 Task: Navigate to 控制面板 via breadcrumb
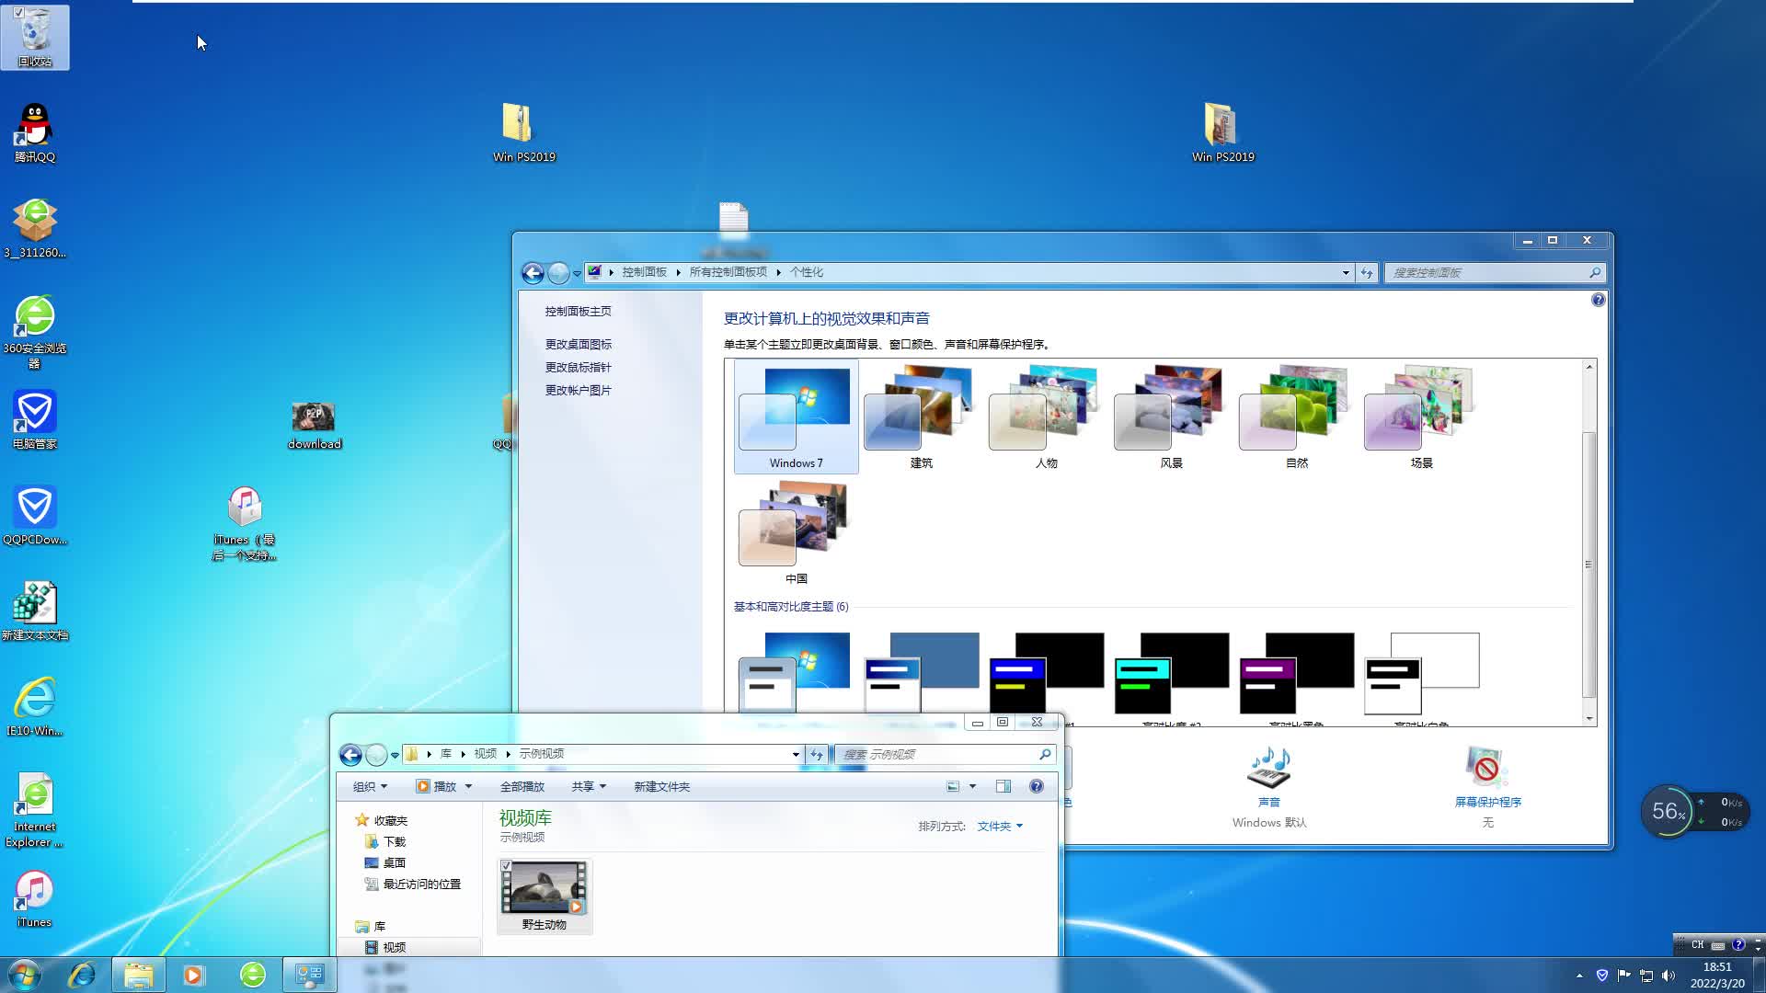(x=644, y=272)
